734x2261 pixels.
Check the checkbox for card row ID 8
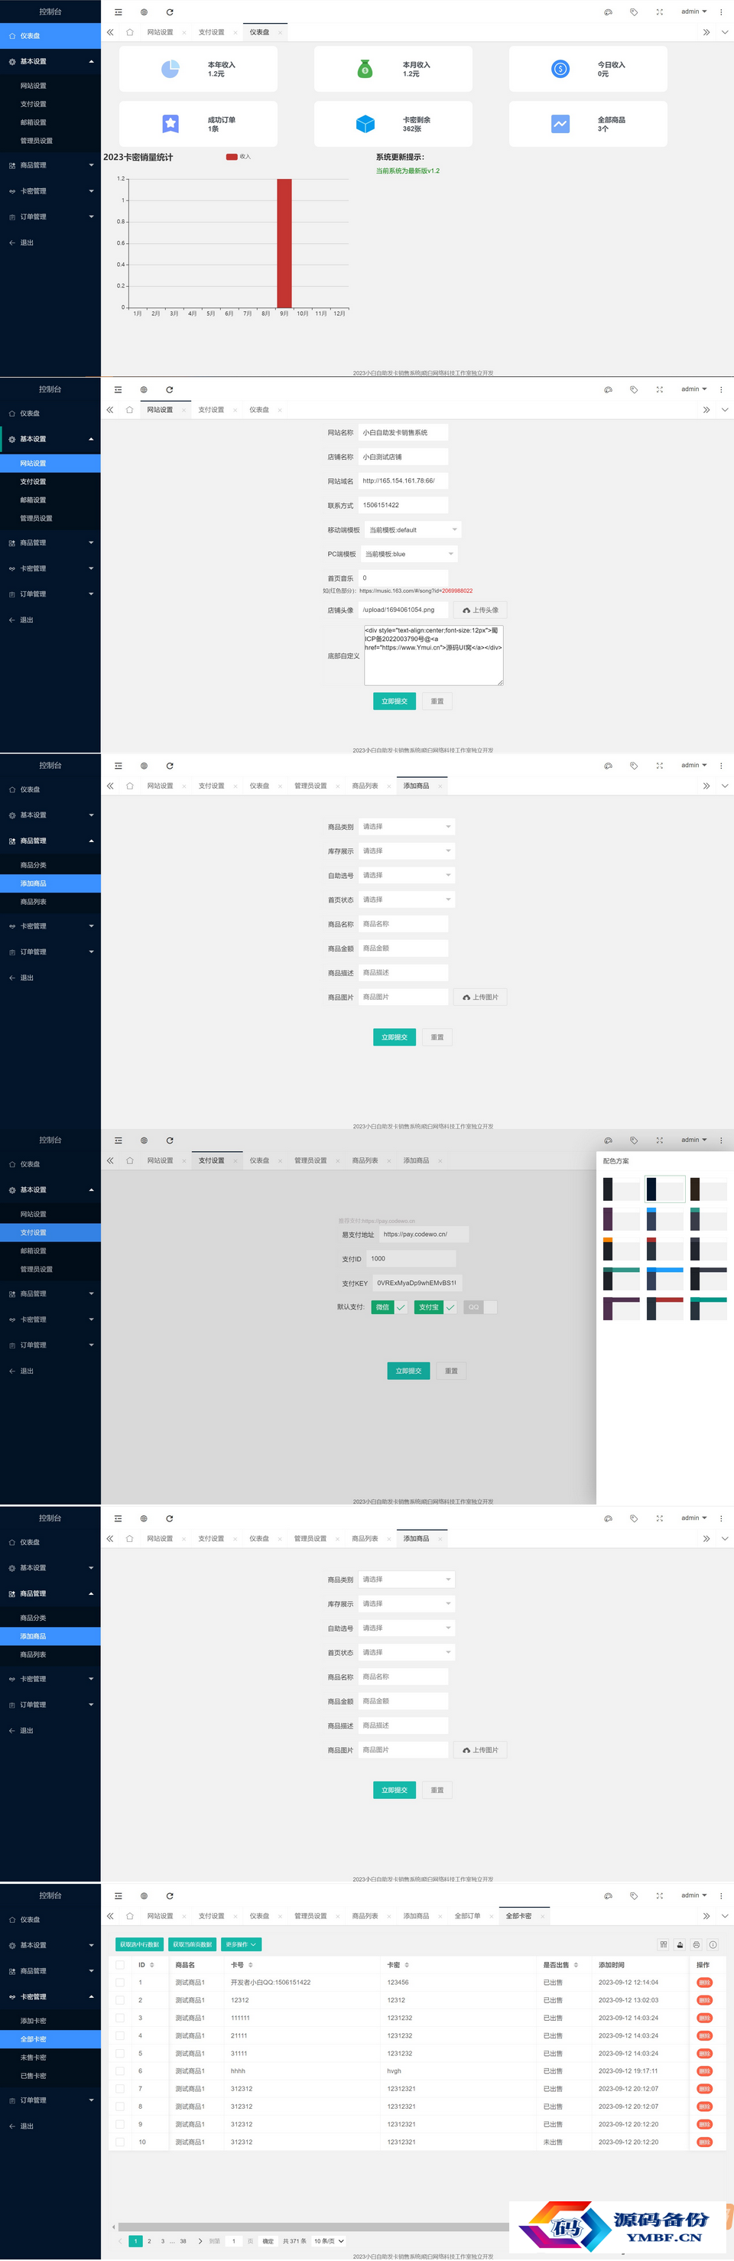tap(120, 2106)
